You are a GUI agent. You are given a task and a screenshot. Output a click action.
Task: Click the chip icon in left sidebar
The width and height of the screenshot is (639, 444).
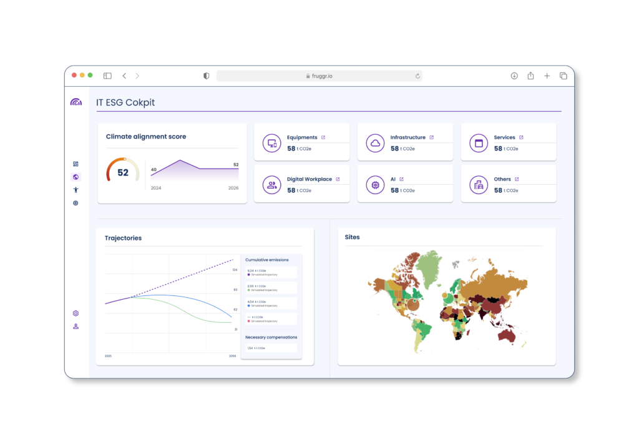[x=76, y=203]
